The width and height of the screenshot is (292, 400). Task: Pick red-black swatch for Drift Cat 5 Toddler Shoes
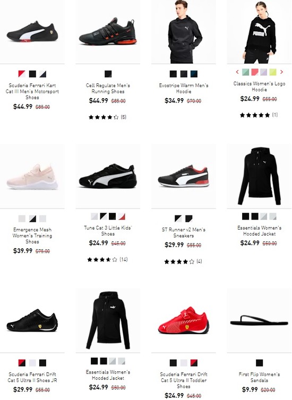pyautogui.click(x=194, y=363)
